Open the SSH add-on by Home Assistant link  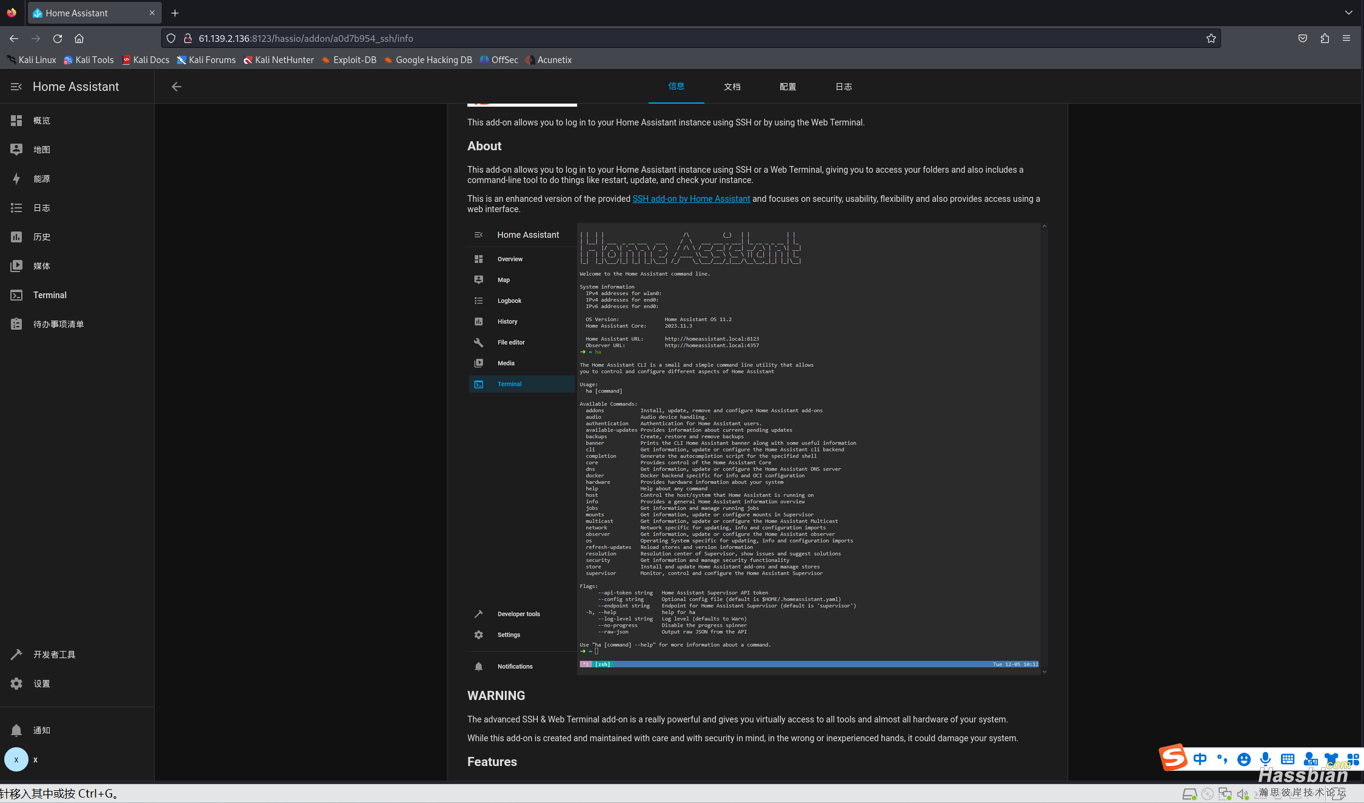pyautogui.click(x=691, y=199)
